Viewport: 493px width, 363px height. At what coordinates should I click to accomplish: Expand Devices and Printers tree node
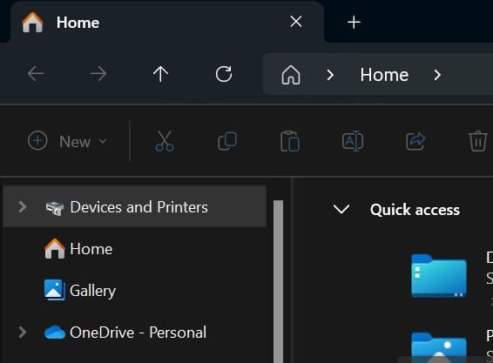23,207
